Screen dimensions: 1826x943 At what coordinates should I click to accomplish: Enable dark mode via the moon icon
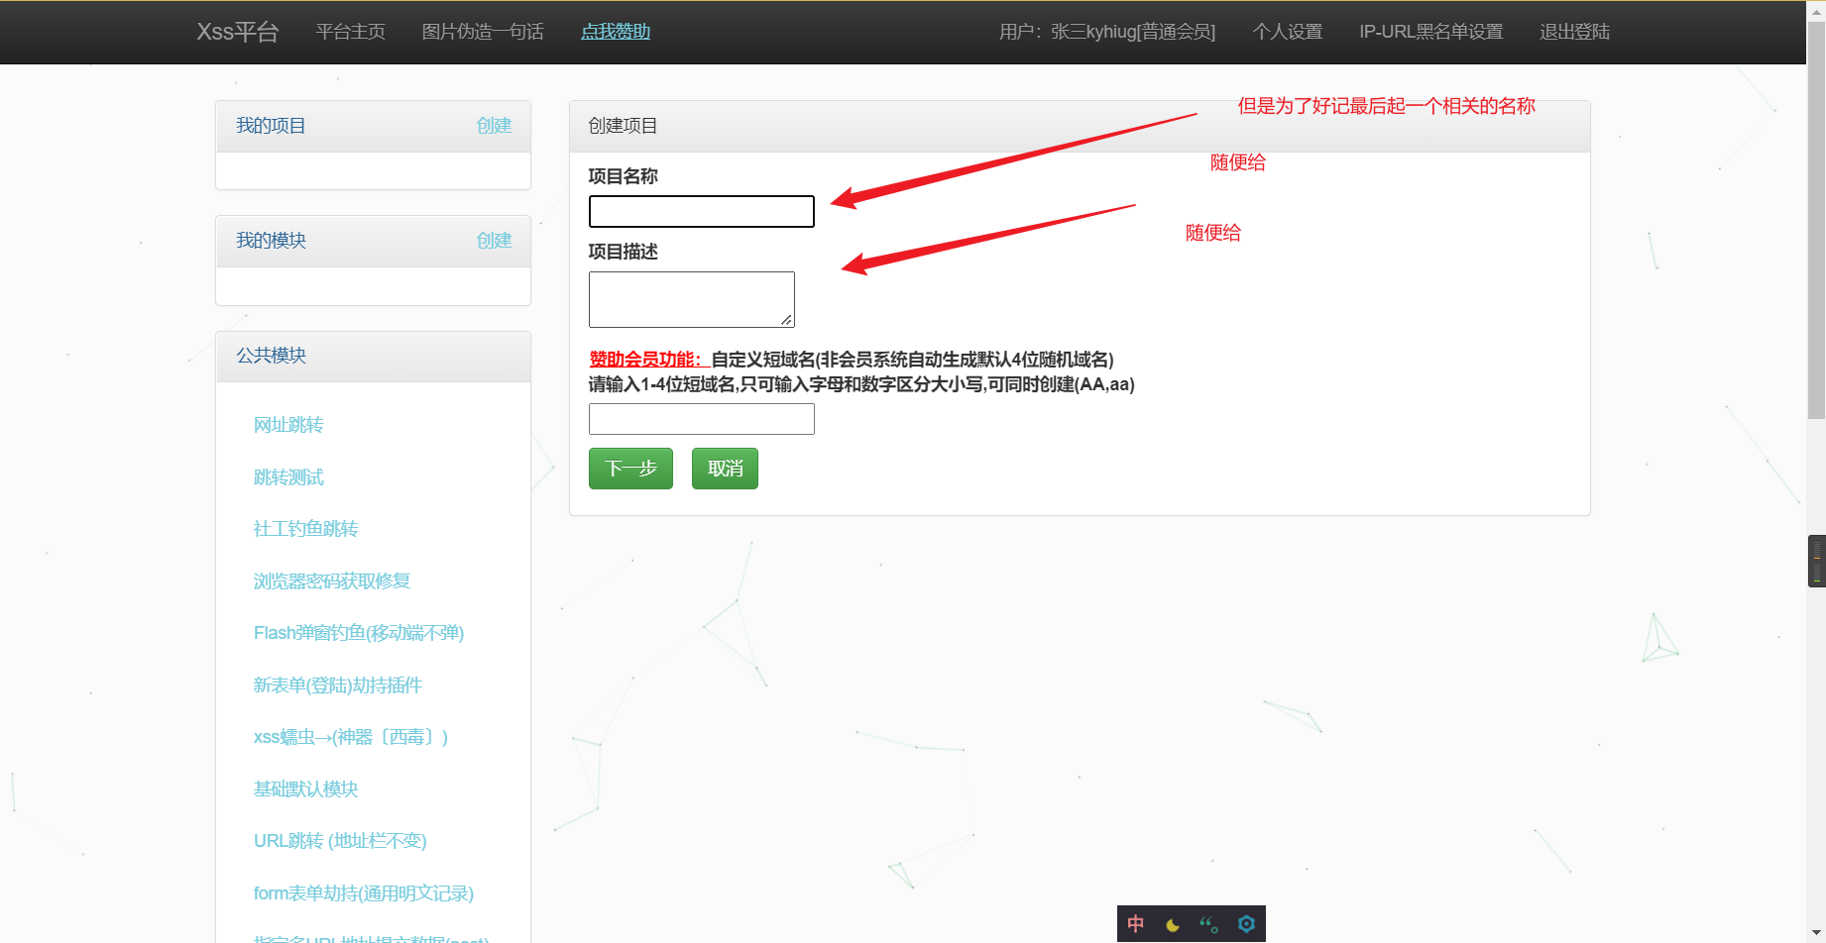1172,922
